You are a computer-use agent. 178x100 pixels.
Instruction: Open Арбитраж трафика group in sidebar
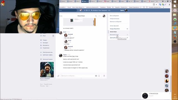click(x=46, y=55)
